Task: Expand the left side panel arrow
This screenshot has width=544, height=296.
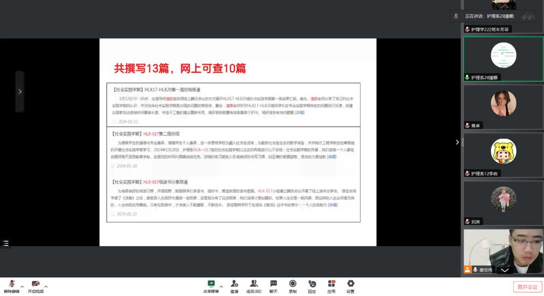Action: [20, 91]
